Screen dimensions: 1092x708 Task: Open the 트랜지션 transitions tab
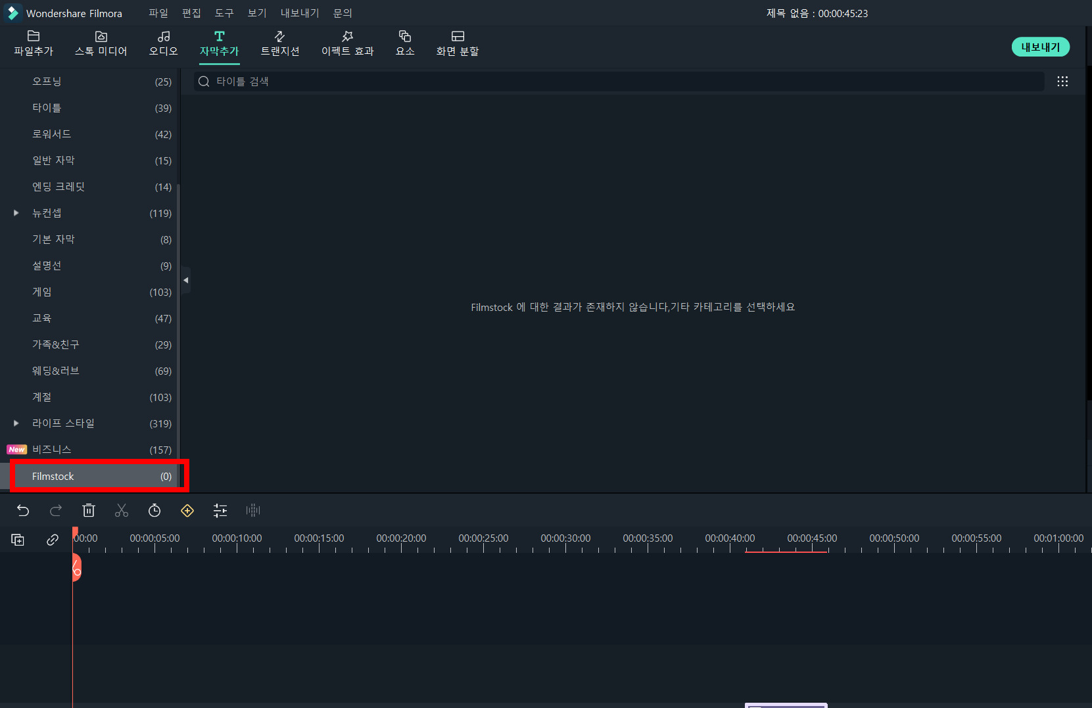point(280,43)
